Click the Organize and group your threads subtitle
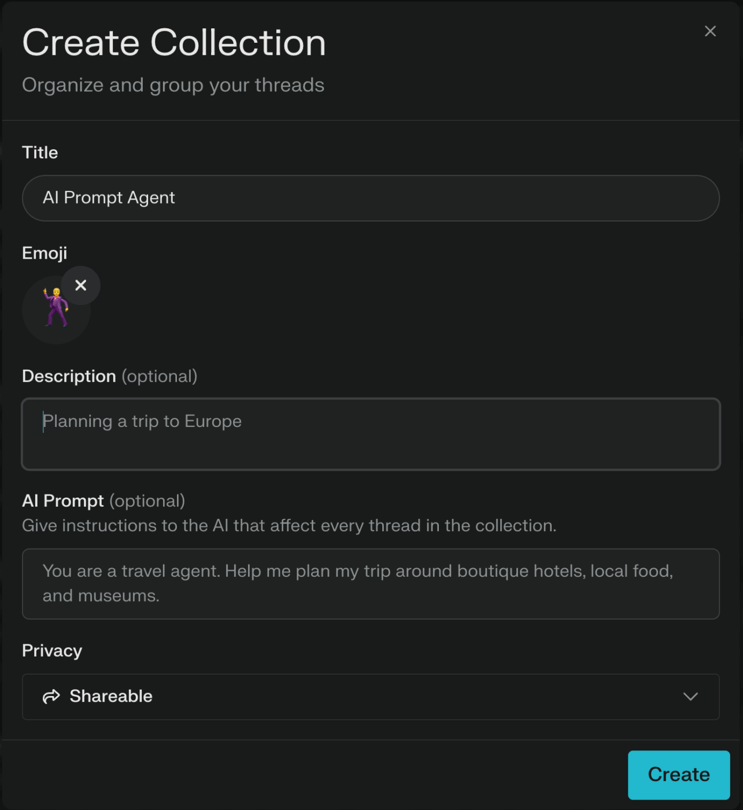This screenshot has width=743, height=810. click(x=173, y=84)
